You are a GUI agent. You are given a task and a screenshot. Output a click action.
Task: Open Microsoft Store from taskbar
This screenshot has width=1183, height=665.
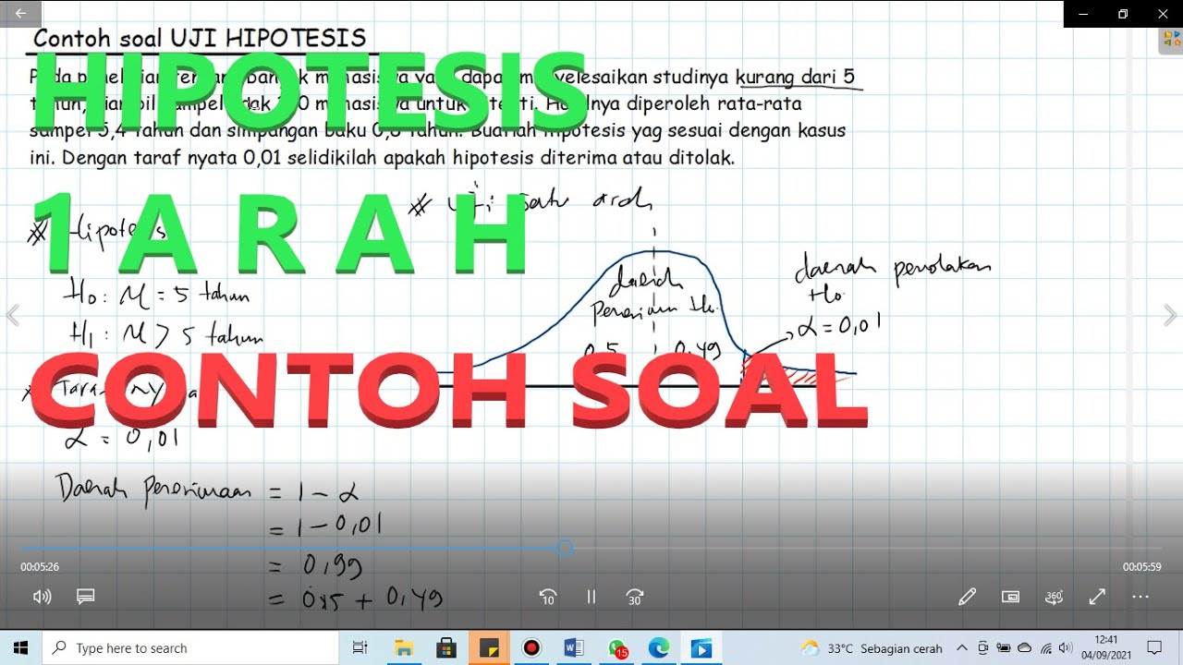446,648
